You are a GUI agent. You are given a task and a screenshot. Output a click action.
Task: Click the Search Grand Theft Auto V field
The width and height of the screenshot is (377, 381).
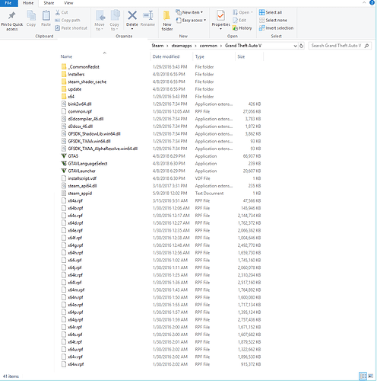(x=337, y=46)
